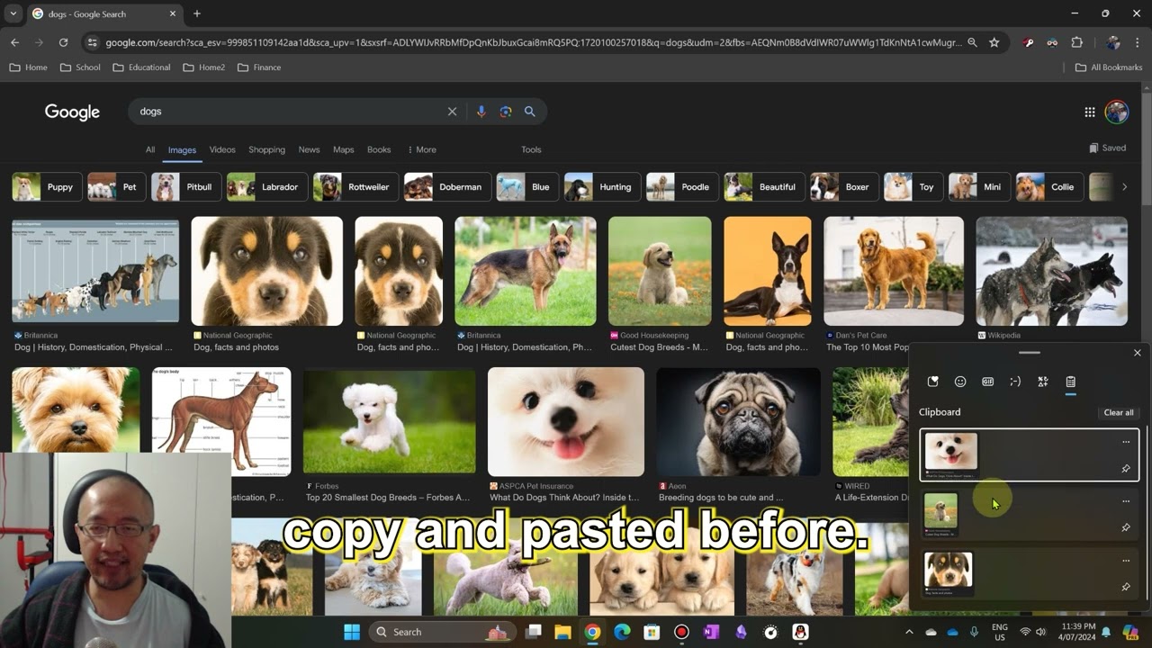The width and height of the screenshot is (1152, 648).
Task: Expand the More search categories dropdown
Action: (x=422, y=149)
